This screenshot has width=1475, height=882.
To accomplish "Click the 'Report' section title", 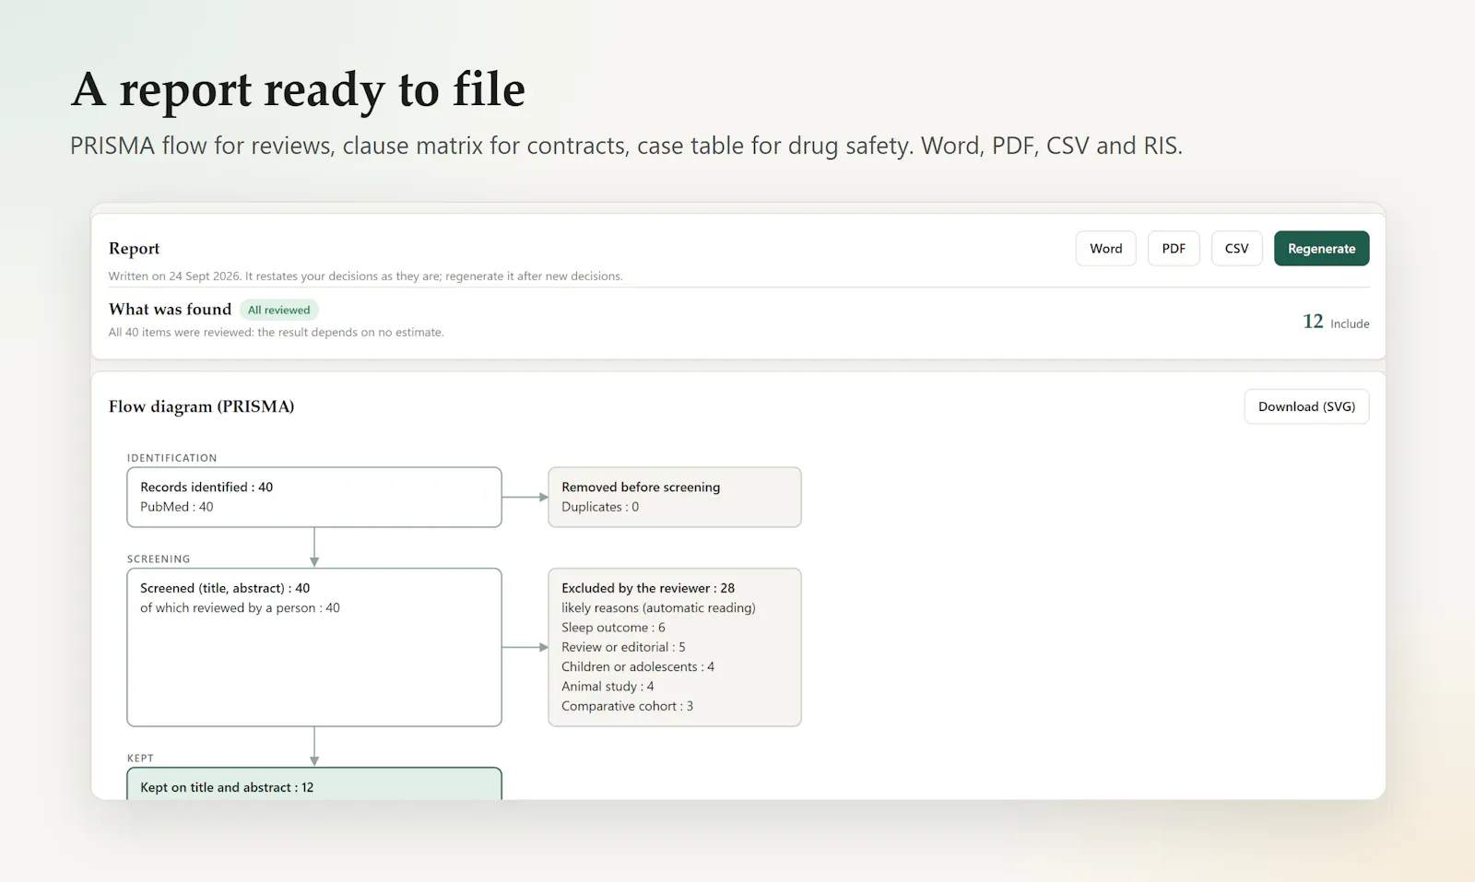I will [x=134, y=248].
